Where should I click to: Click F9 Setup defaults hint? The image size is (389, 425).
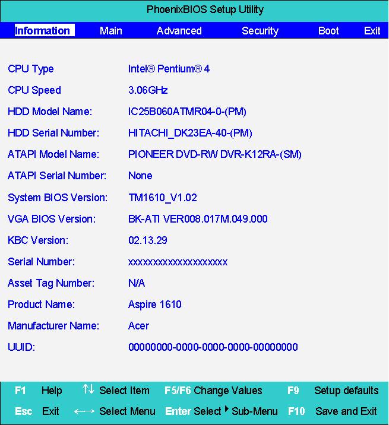[333, 391]
